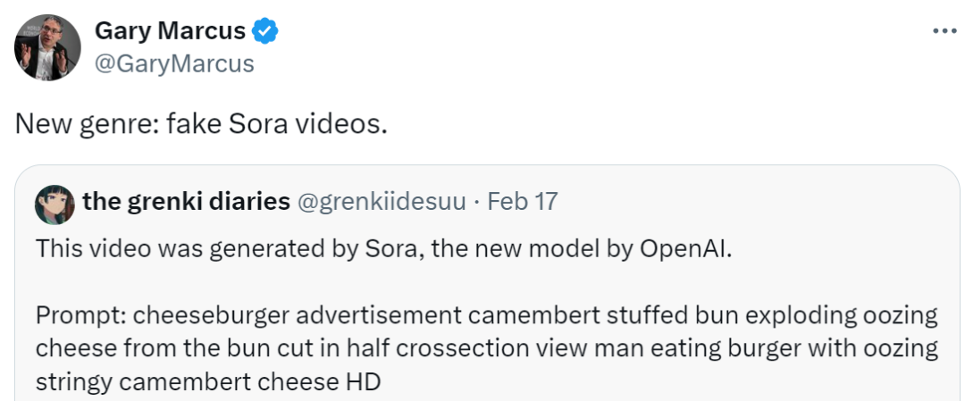Image resolution: width=965 pixels, height=401 pixels.
Task: Click the Feb 17 timestamp
Action: pyautogui.click(x=523, y=202)
